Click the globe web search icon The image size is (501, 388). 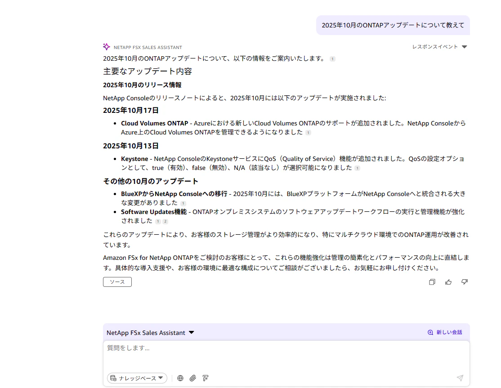(x=180, y=378)
